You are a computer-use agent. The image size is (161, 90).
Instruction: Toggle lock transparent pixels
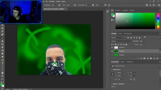[116, 44]
